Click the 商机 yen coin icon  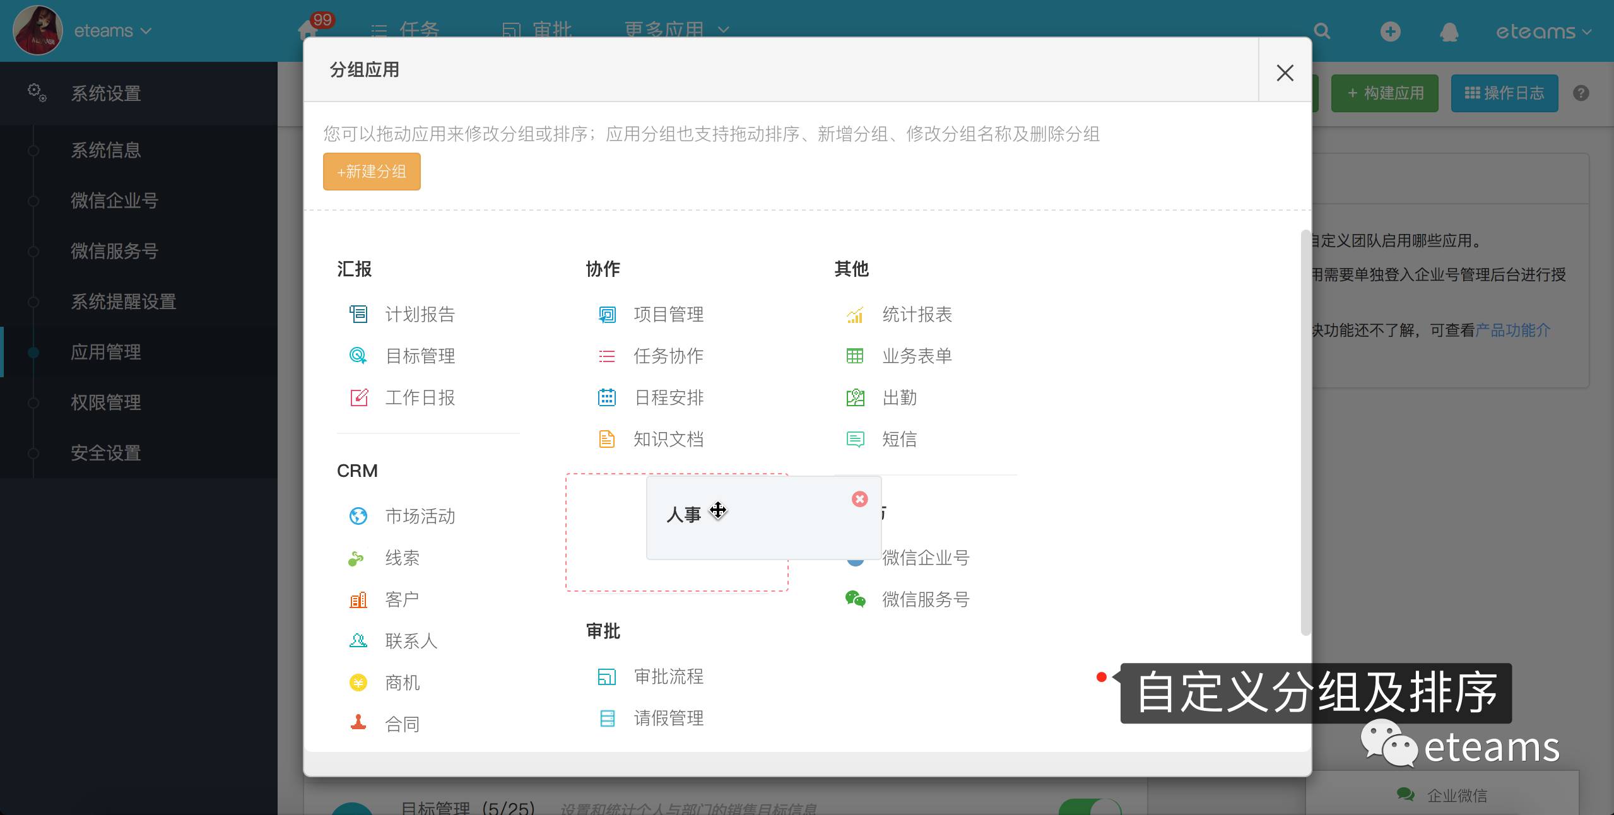click(358, 683)
